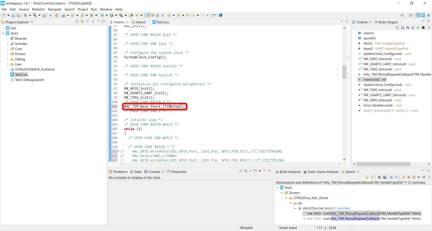Click the Save All icon
The width and height of the screenshot is (432, 231).
pyautogui.click(x=18, y=15)
